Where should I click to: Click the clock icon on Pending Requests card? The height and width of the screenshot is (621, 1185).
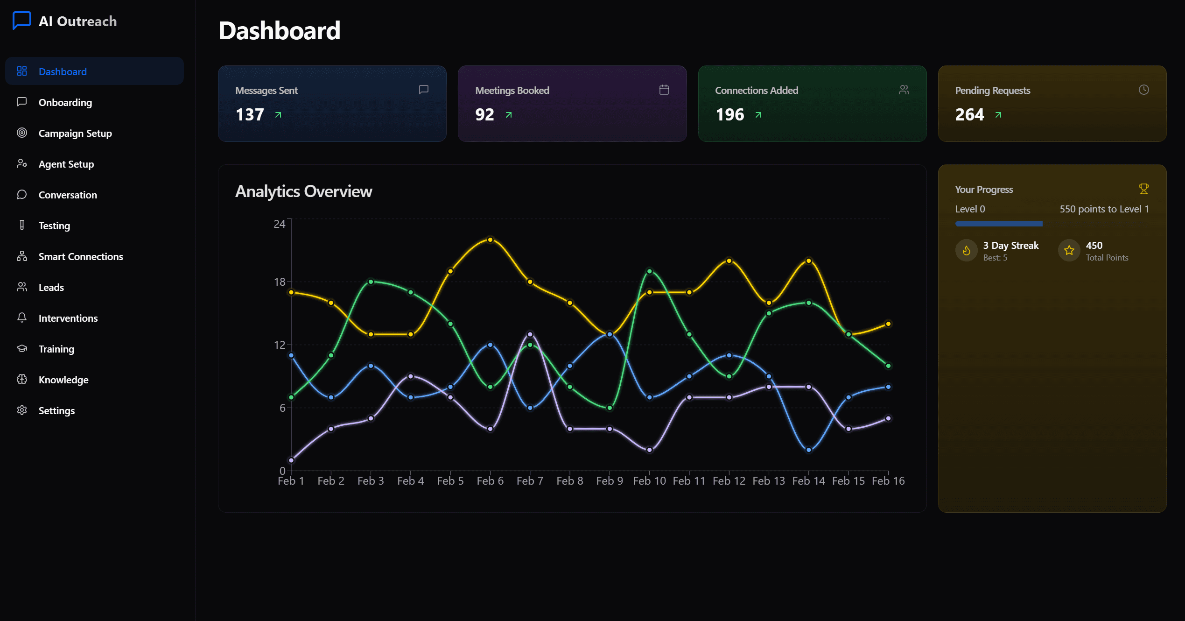click(1143, 90)
